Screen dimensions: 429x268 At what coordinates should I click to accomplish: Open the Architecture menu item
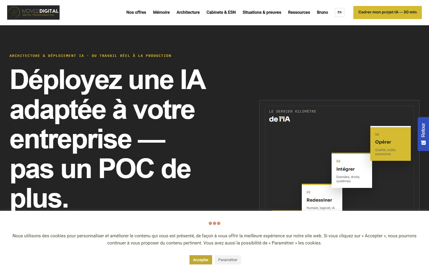pos(188,12)
